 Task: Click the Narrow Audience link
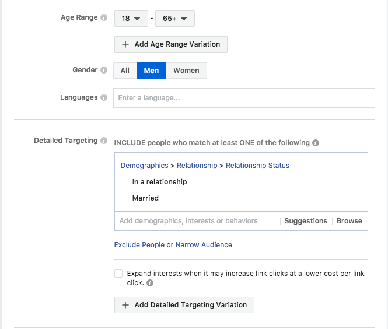(204, 245)
